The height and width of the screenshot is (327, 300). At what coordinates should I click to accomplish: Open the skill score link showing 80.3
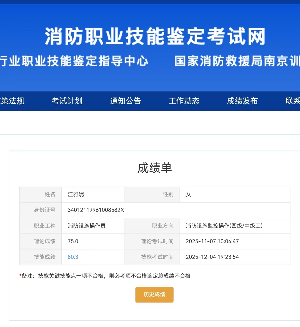(72, 257)
